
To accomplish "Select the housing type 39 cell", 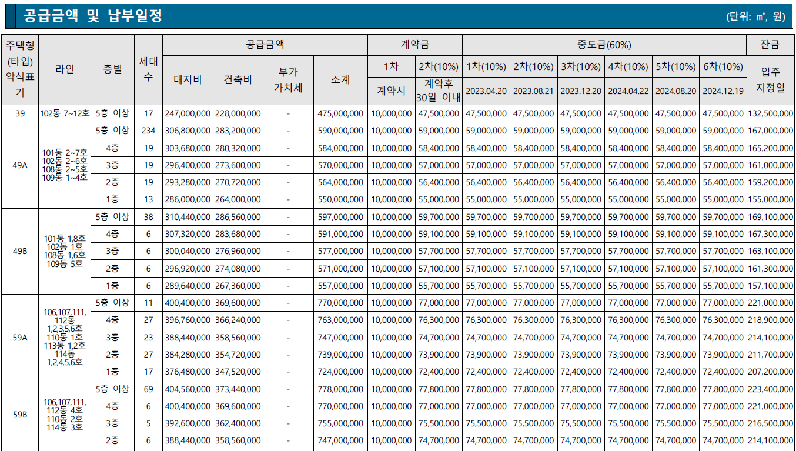I will 20,113.
